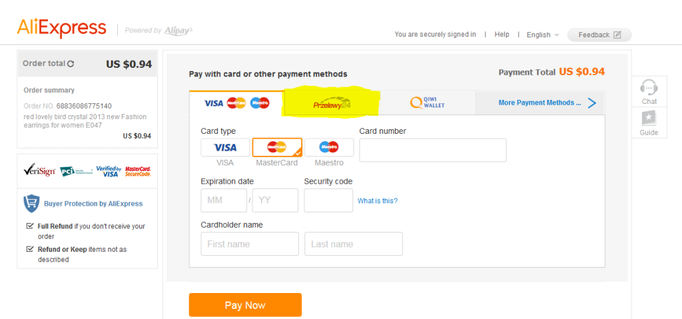Open the English language dropdown

pos(543,35)
